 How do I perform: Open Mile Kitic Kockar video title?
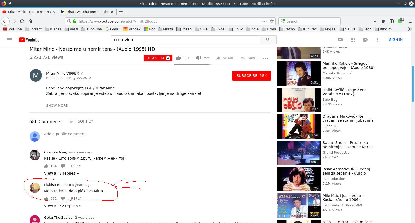point(343,198)
